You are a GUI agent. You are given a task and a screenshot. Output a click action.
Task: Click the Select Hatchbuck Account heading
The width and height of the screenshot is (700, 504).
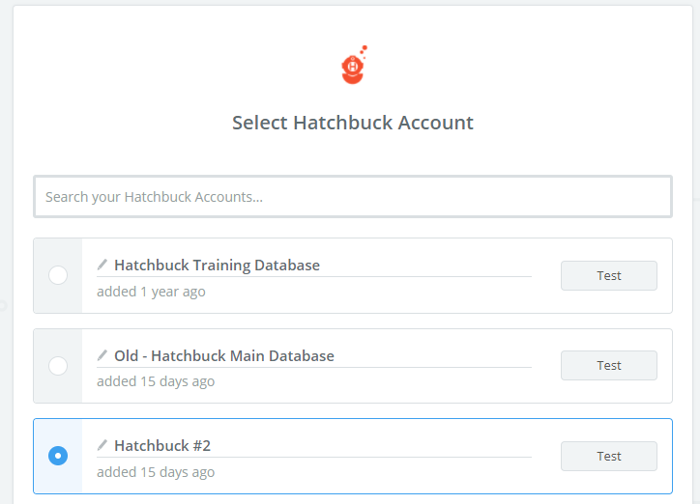coord(353,123)
